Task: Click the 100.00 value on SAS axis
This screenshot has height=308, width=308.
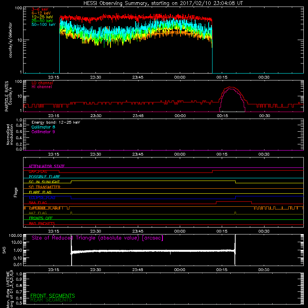Action: (15, 236)
